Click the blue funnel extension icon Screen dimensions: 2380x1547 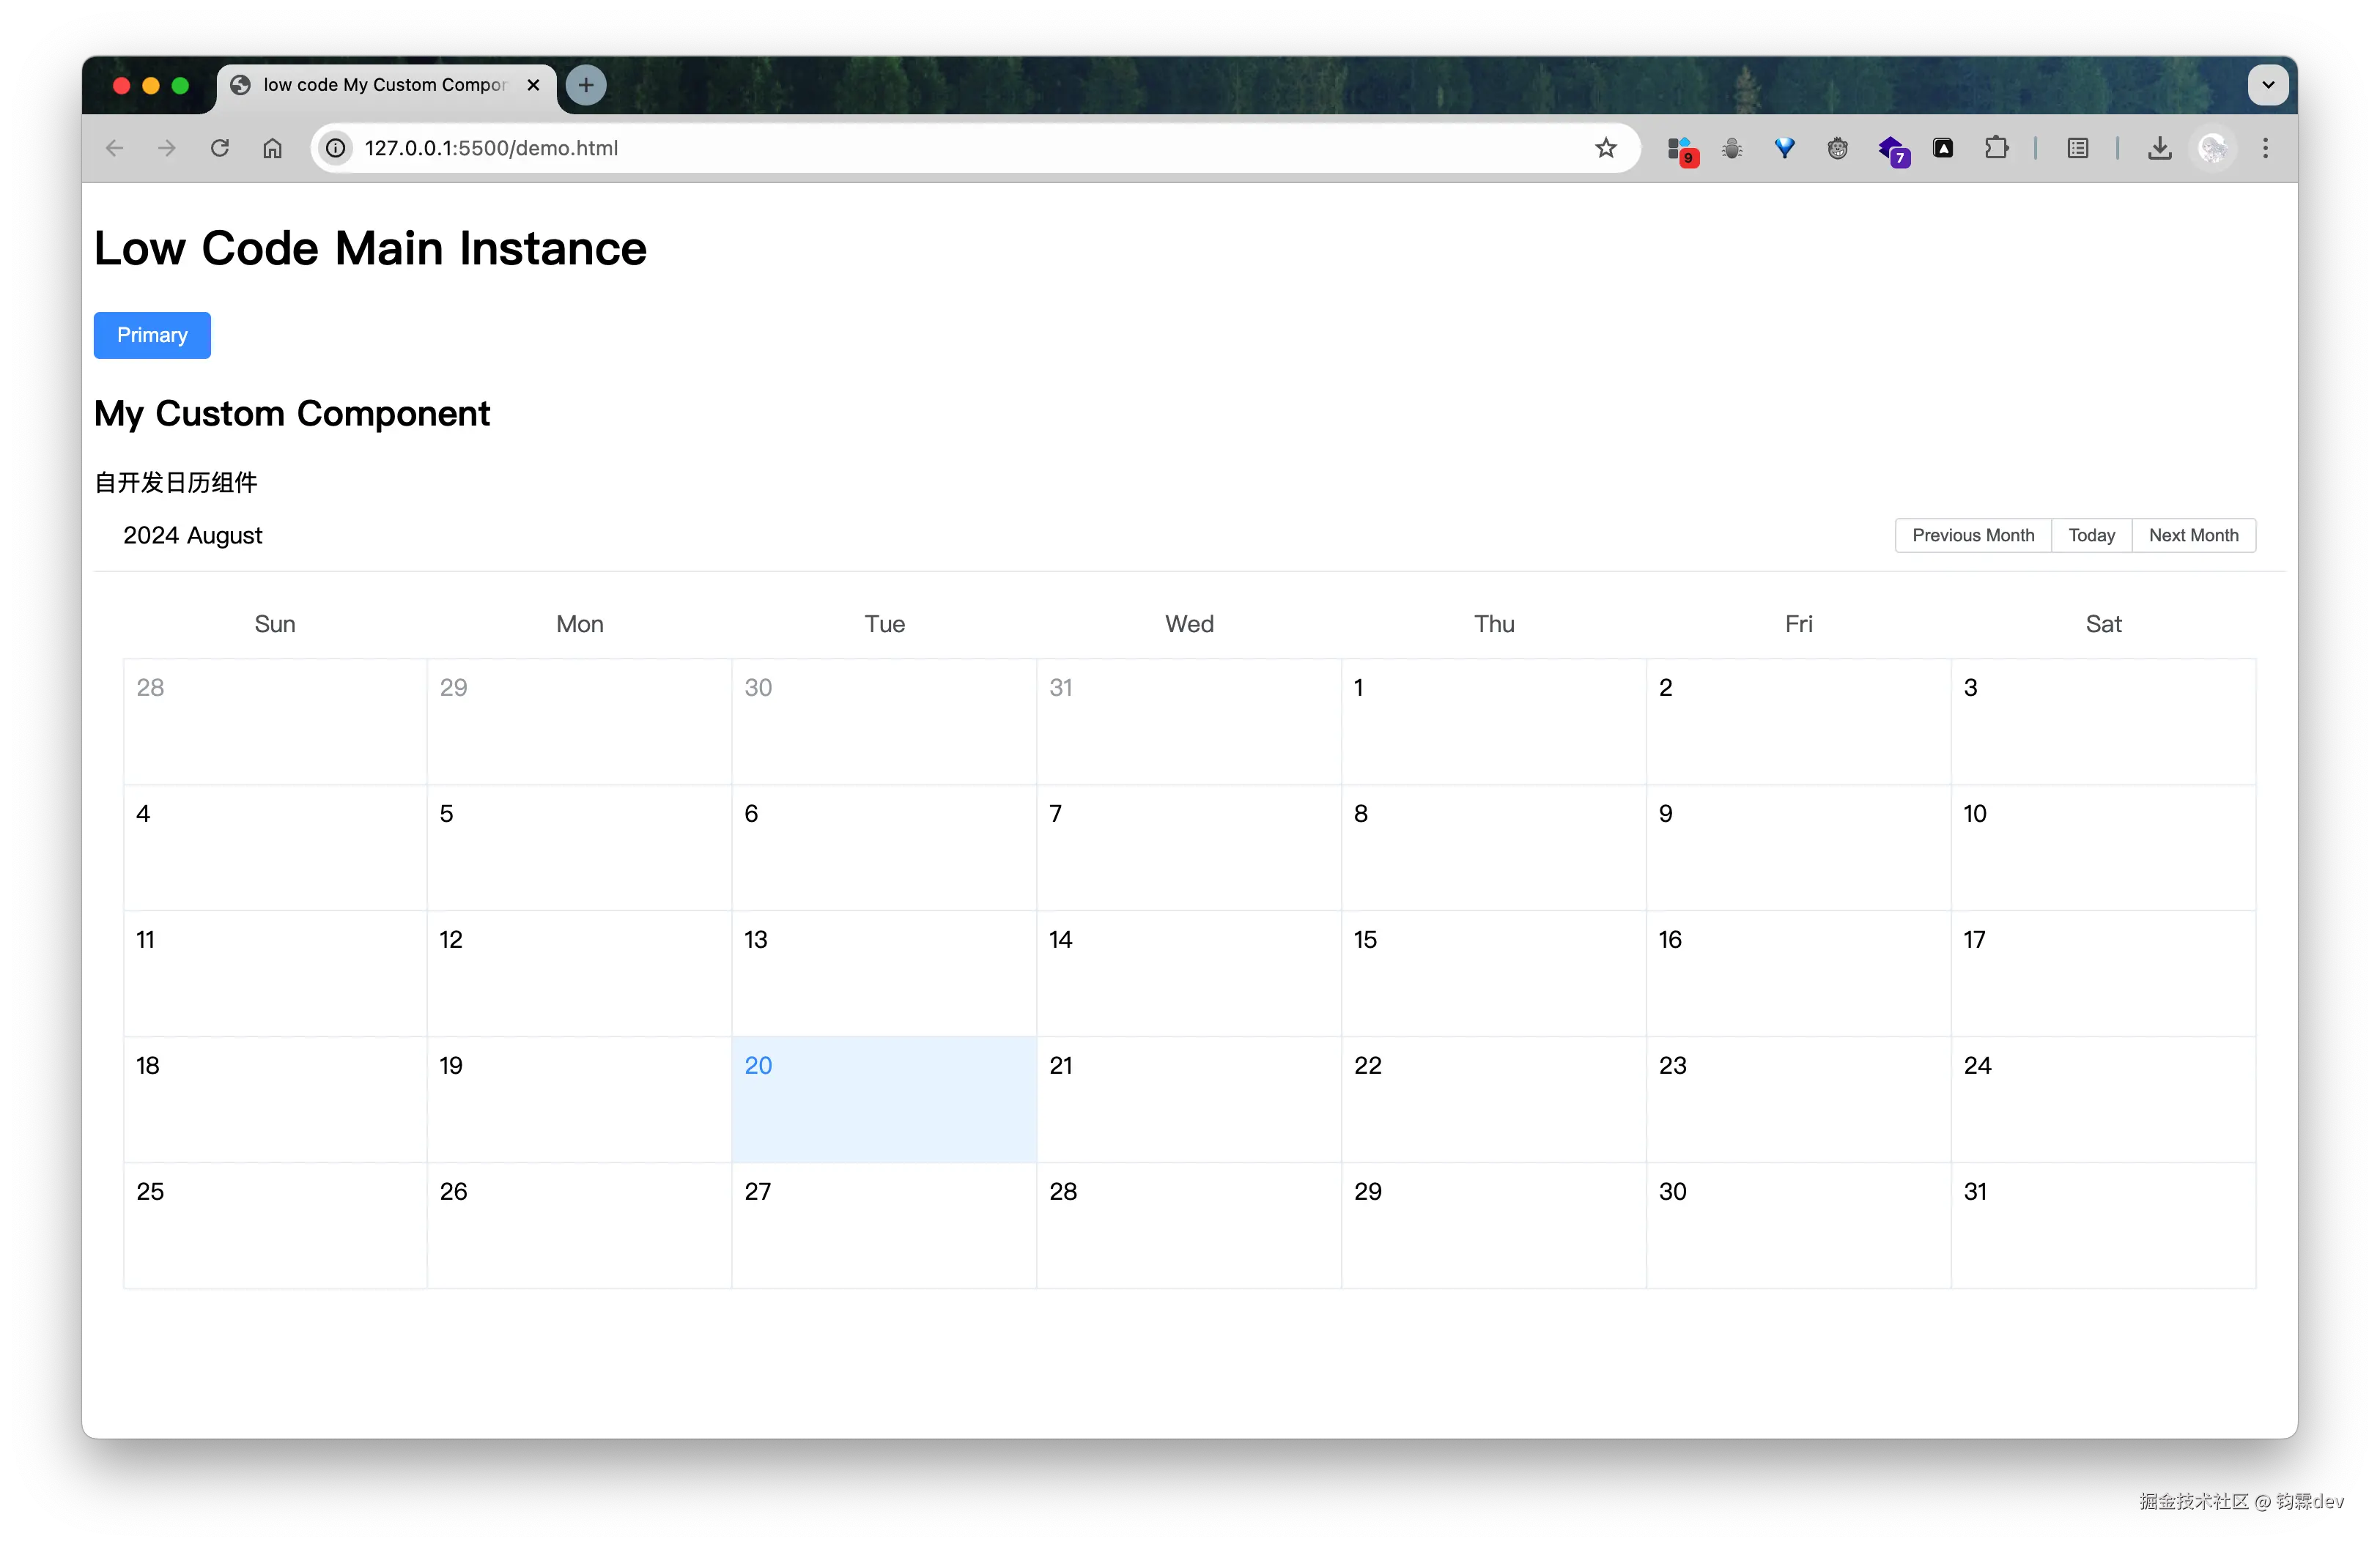pos(1784,148)
